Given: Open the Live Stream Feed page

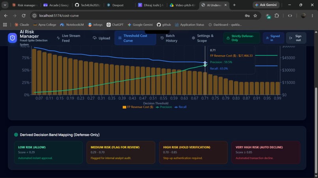Looking at the screenshot, I should 69,38.
